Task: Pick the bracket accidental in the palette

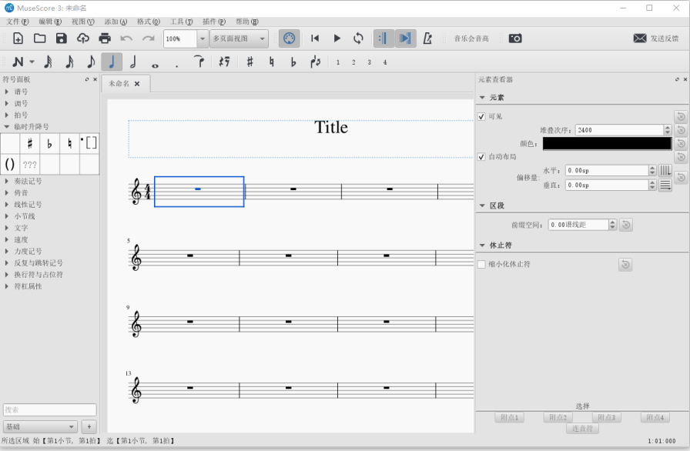Action: tap(89, 143)
